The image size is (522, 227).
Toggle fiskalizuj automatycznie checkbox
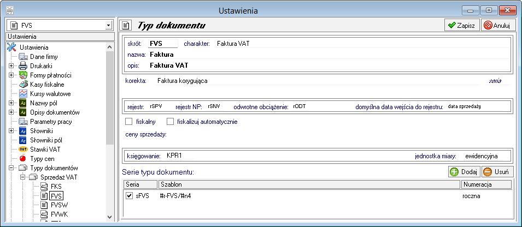pos(170,122)
